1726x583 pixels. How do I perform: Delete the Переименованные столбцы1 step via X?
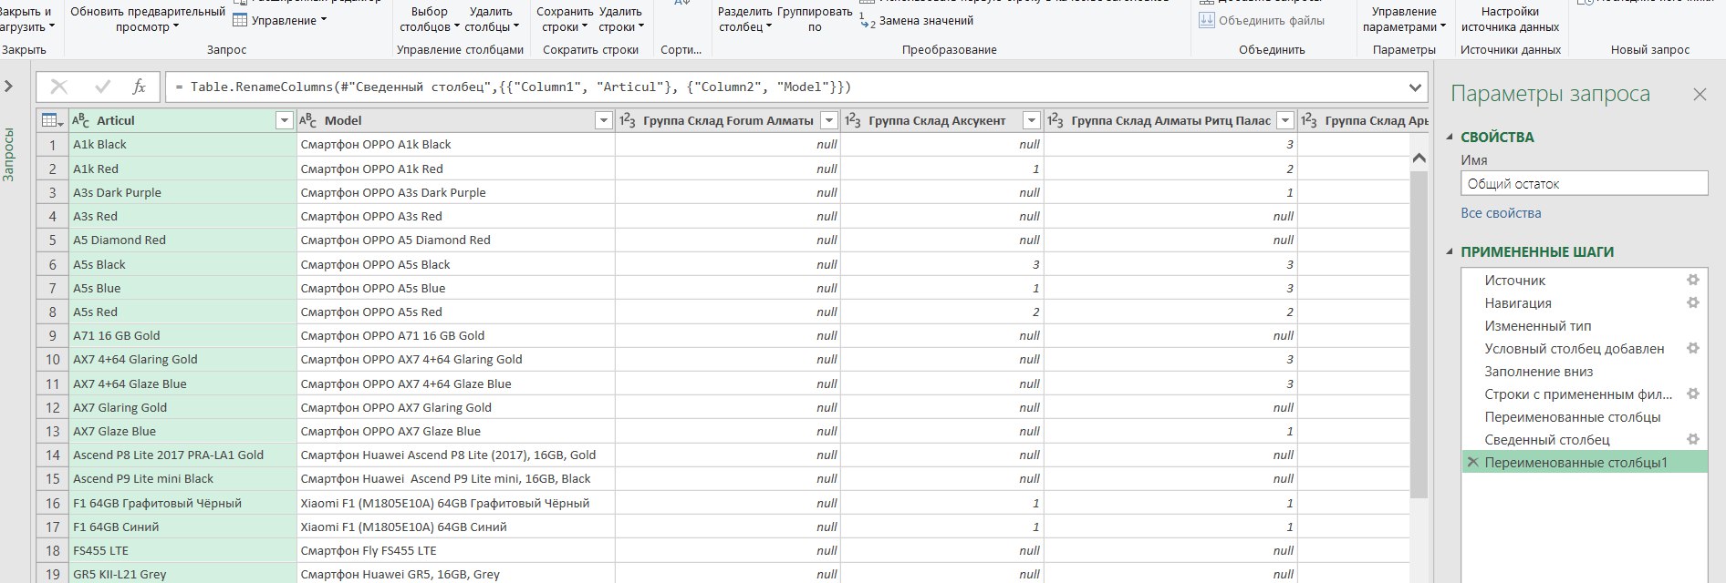[x=1471, y=463]
